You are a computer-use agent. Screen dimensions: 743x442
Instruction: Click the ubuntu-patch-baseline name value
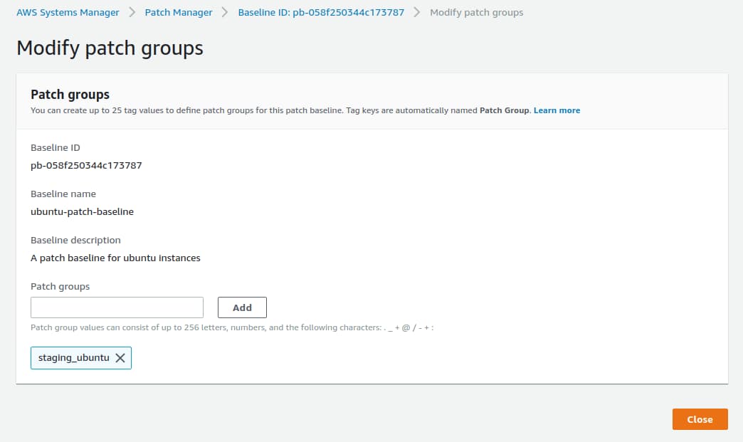click(x=82, y=211)
